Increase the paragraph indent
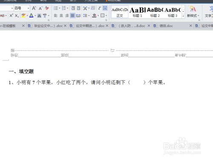The width and height of the screenshot is (213, 160). (79, 8)
